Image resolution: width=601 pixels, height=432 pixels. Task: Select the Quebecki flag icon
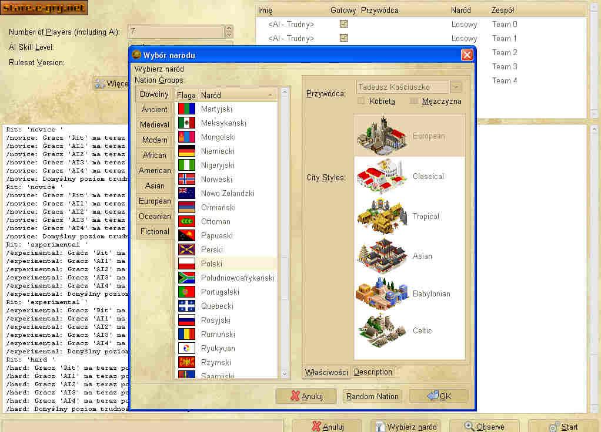tap(186, 306)
